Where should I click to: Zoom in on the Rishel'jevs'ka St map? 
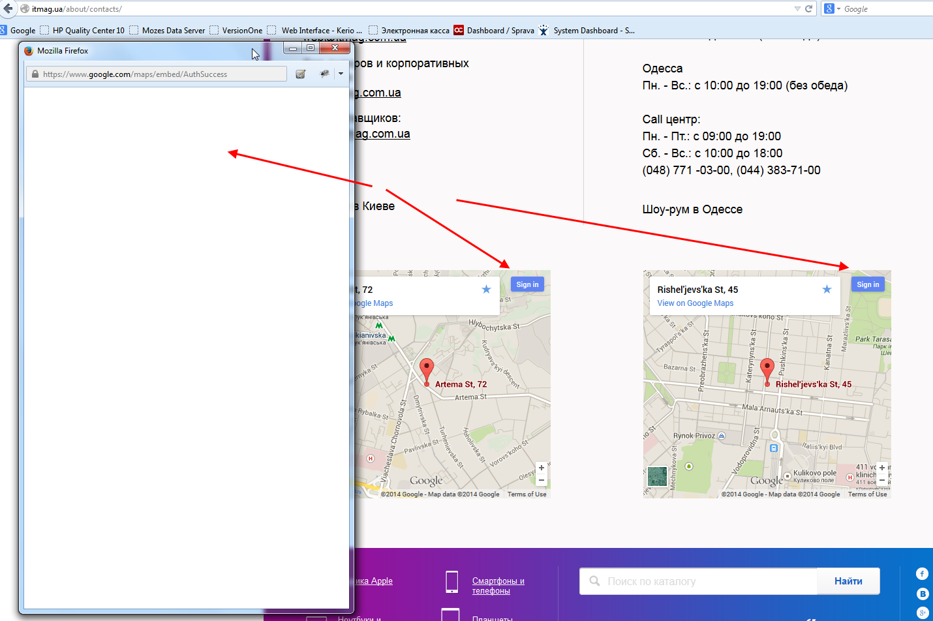coord(881,468)
